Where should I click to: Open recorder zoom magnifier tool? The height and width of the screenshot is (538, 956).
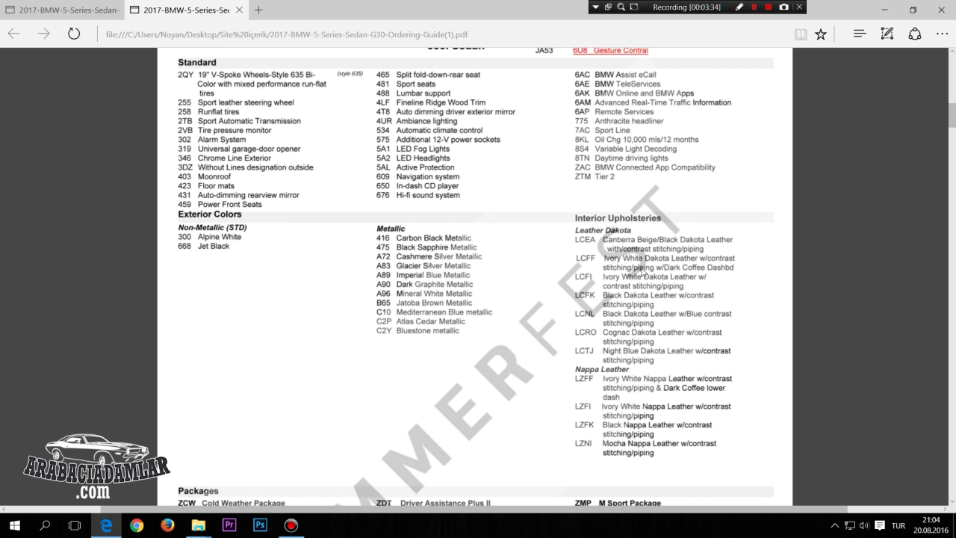pyautogui.click(x=621, y=7)
